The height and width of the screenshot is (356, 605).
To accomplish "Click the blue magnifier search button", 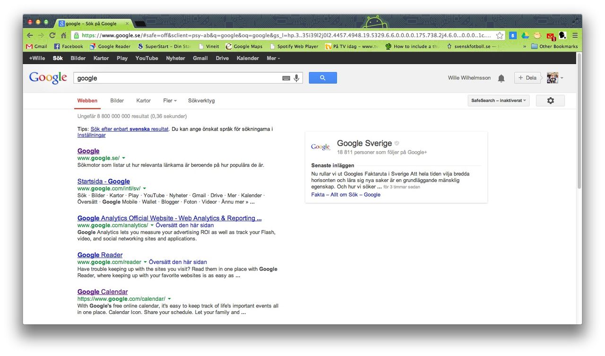I will click(323, 78).
